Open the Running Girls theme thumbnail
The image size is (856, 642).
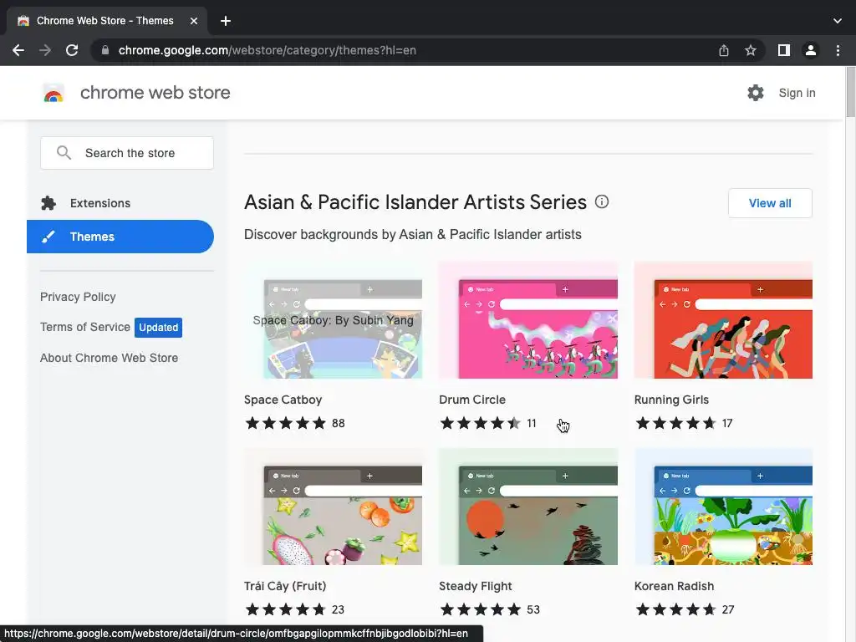tap(723, 320)
